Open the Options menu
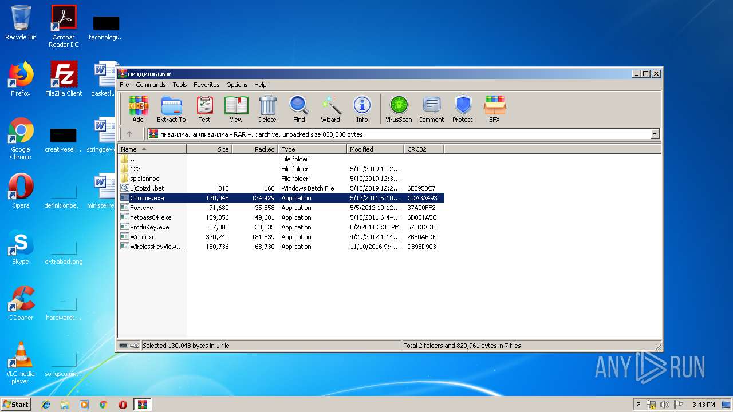The height and width of the screenshot is (412, 733). click(x=237, y=85)
